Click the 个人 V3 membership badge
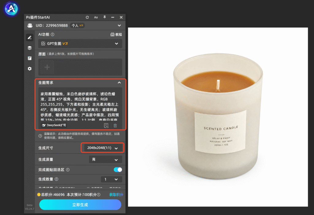The height and width of the screenshot is (215, 314). (x=78, y=26)
